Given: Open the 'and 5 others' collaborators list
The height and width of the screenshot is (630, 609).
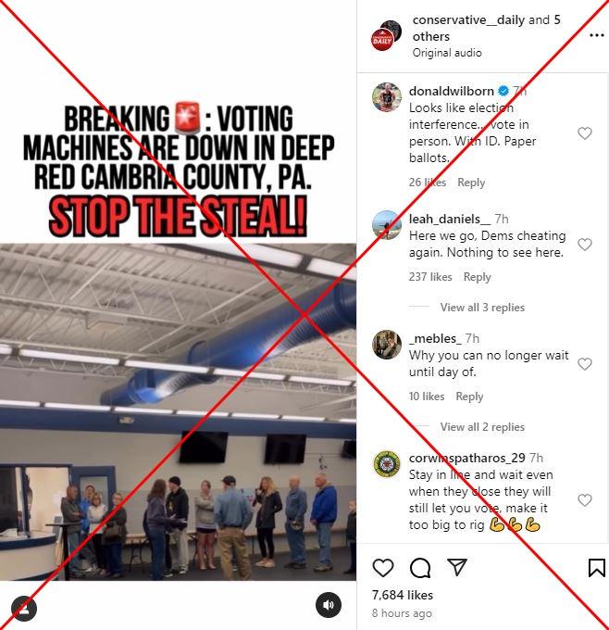Looking at the screenshot, I should [x=487, y=28].
